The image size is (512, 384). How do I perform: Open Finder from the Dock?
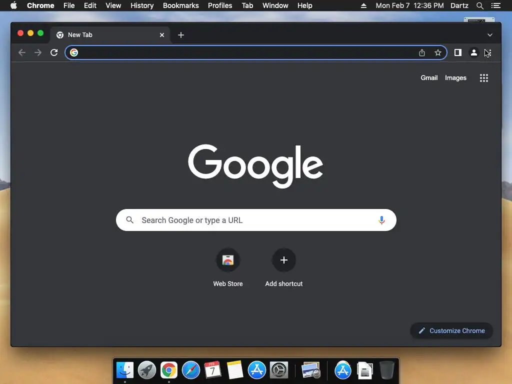pyautogui.click(x=125, y=370)
